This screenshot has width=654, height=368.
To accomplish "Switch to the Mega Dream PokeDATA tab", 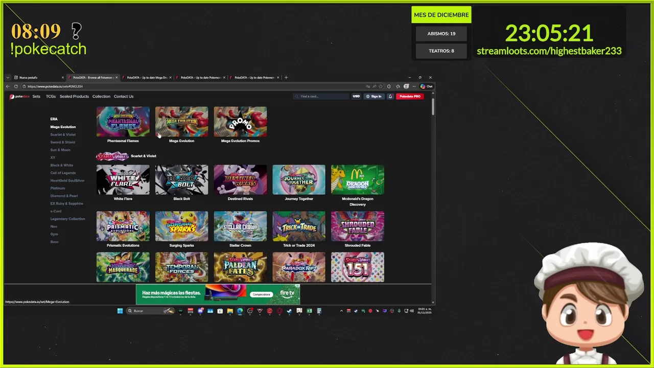I will (147, 78).
